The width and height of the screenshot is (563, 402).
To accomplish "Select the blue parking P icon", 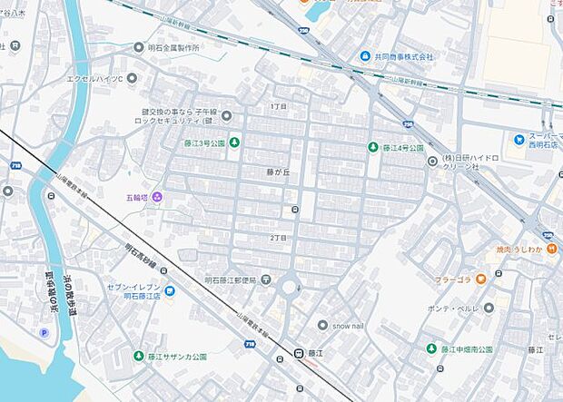I will [44, 333].
